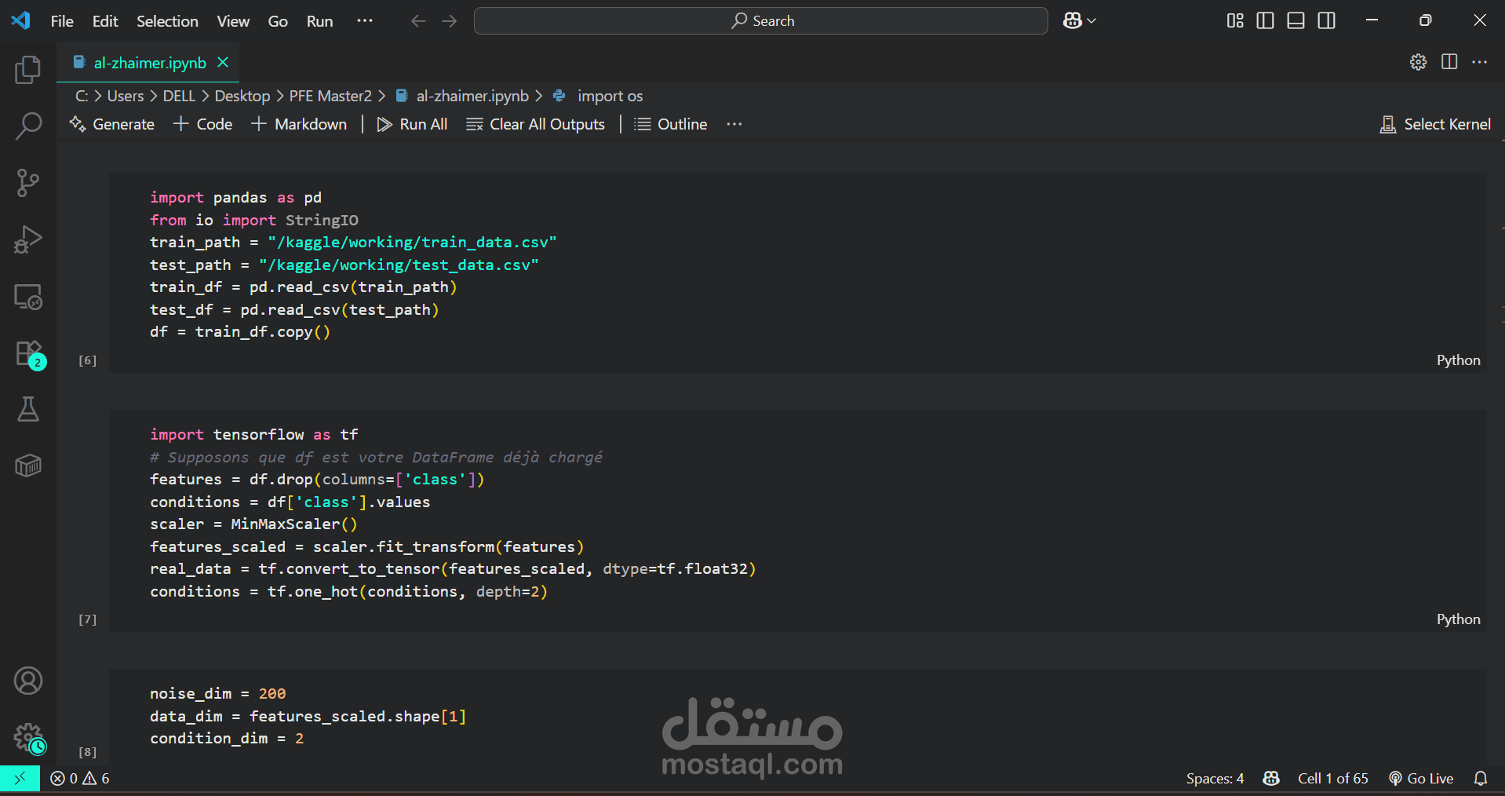This screenshot has height=796, width=1505.
Task: Open the Search view in activity bar
Action: click(28, 126)
